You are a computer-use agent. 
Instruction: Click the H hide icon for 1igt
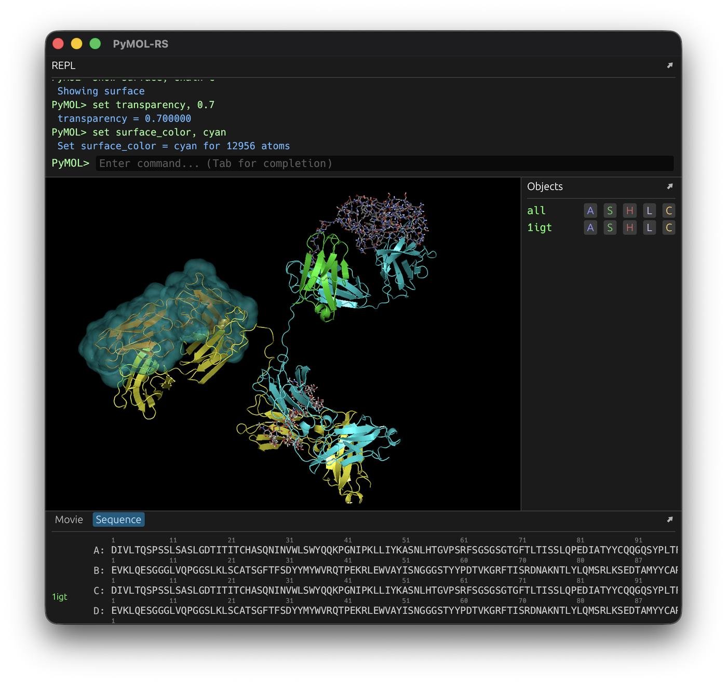629,228
